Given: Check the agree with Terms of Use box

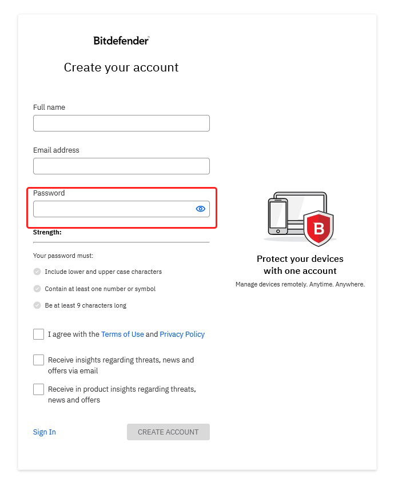Looking at the screenshot, I should (x=38, y=334).
